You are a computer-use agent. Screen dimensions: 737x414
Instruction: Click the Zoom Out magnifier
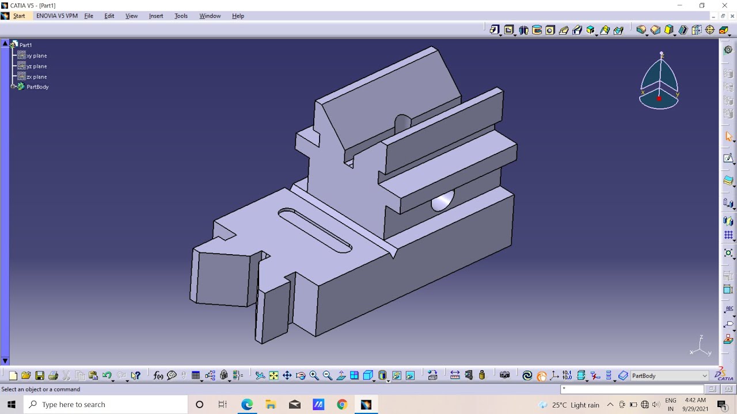point(327,375)
